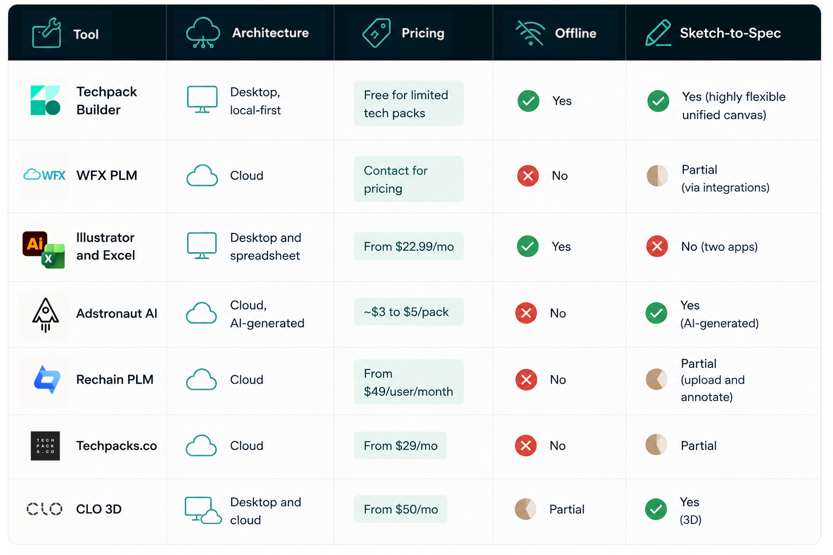
Task: Click the 'Cloud, AI-generated' architecture text
Action: 267,314
